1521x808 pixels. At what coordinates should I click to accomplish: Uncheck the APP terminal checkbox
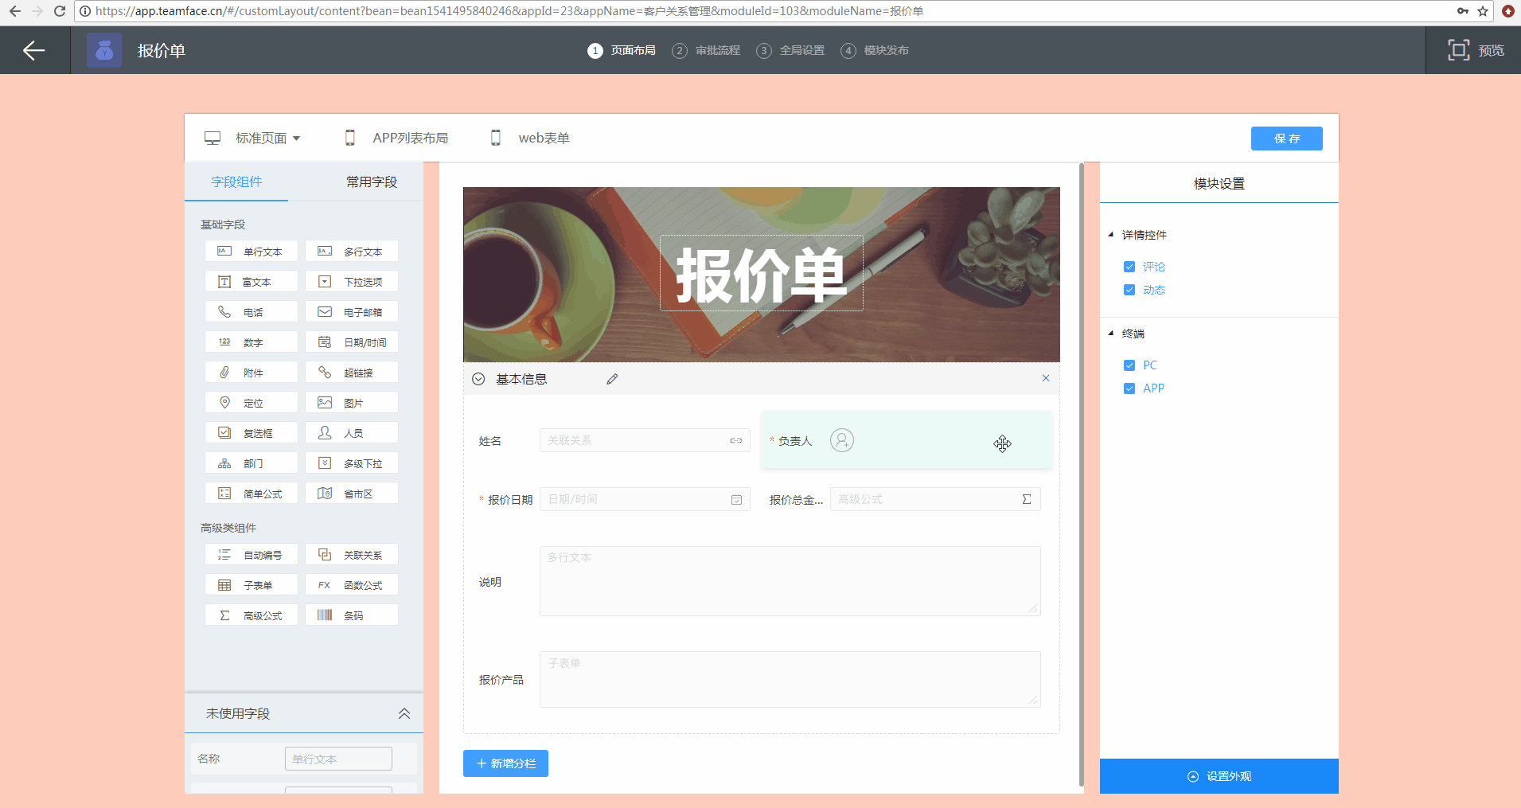click(x=1129, y=388)
